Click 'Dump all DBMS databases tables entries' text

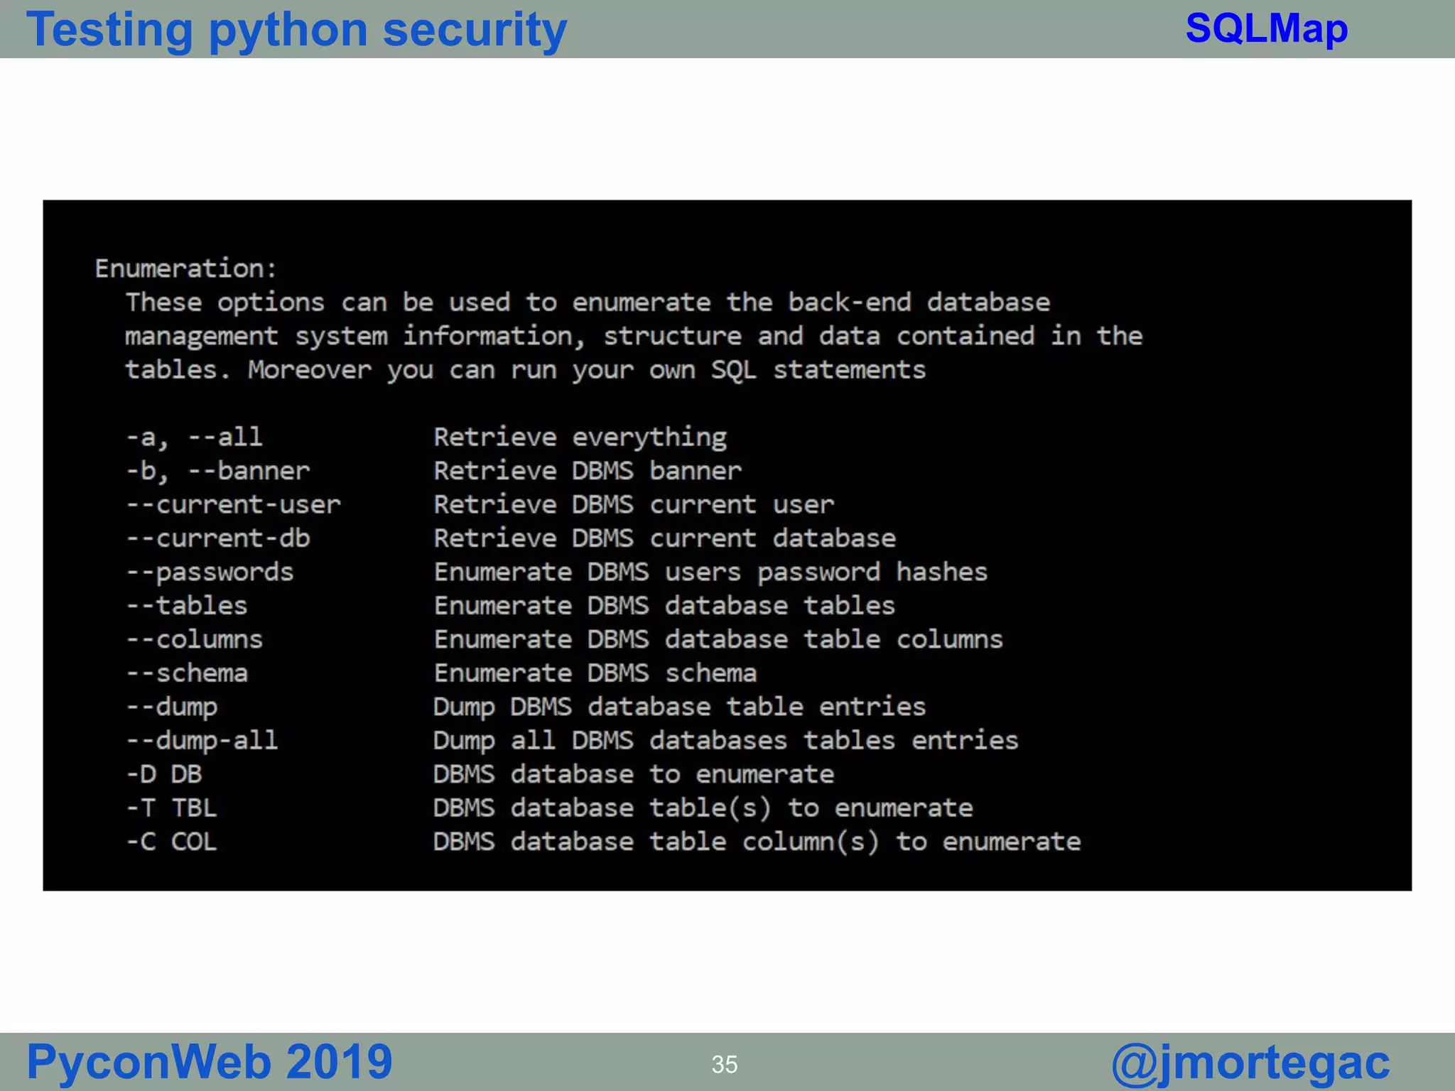click(x=726, y=741)
